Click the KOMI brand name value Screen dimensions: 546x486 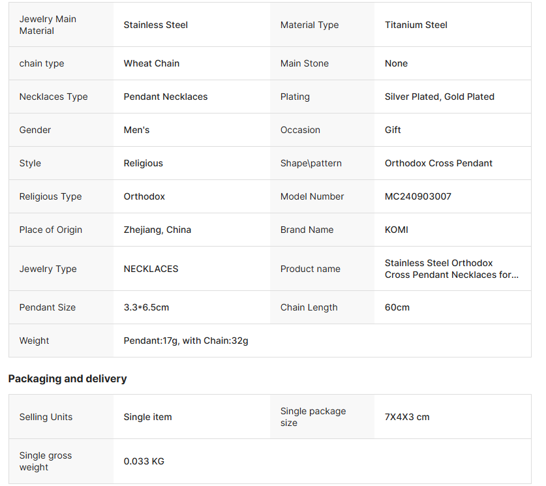pos(396,230)
